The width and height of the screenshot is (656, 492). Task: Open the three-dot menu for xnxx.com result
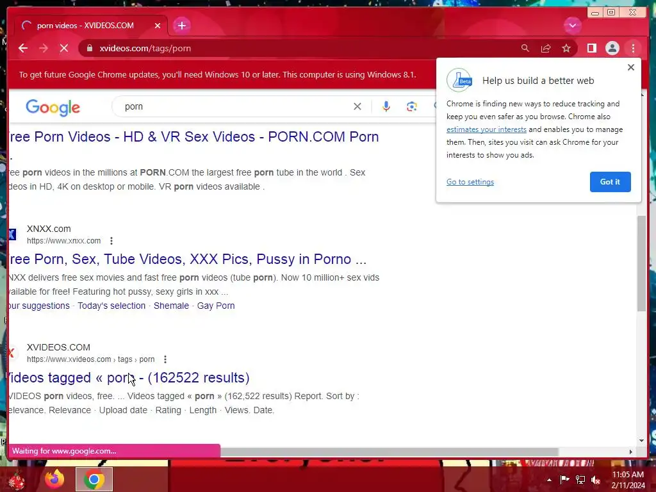click(111, 241)
